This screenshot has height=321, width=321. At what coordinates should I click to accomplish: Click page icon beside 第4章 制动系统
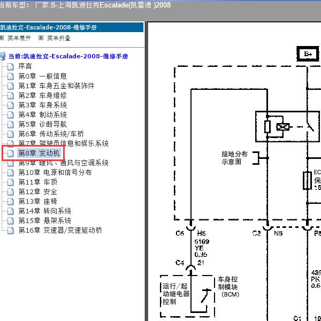pyautogui.click(x=11, y=114)
